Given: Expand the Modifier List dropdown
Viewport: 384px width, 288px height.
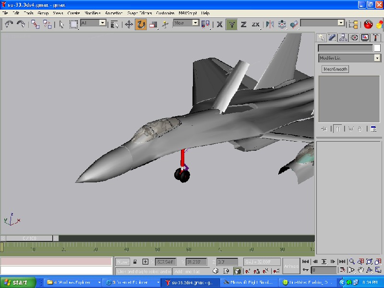Looking at the screenshot, I should pyautogui.click(x=377, y=58).
